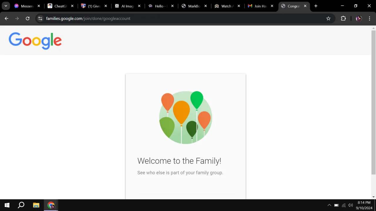Viewport: 376px width, 211px height.
Task: Open the clock showing 8:14 PM
Action: [x=364, y=205]
